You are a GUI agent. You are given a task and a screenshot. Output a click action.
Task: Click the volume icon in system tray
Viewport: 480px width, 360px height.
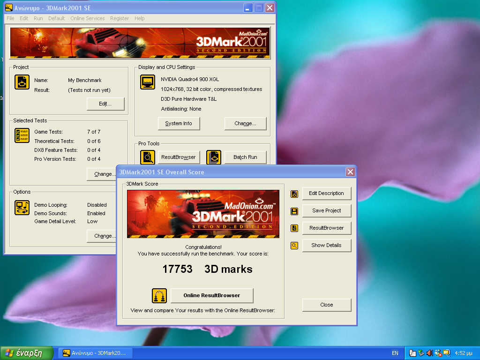point(429,353)
